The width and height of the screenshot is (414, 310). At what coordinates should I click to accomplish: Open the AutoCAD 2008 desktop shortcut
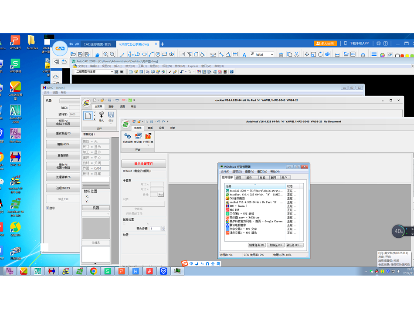click(15, 114)
